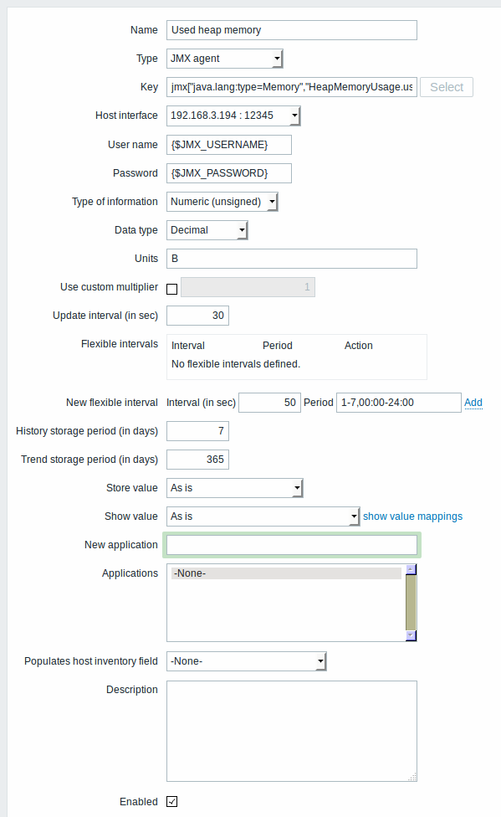Click the Applications list scrollbar thumb

tap(411, 603)
